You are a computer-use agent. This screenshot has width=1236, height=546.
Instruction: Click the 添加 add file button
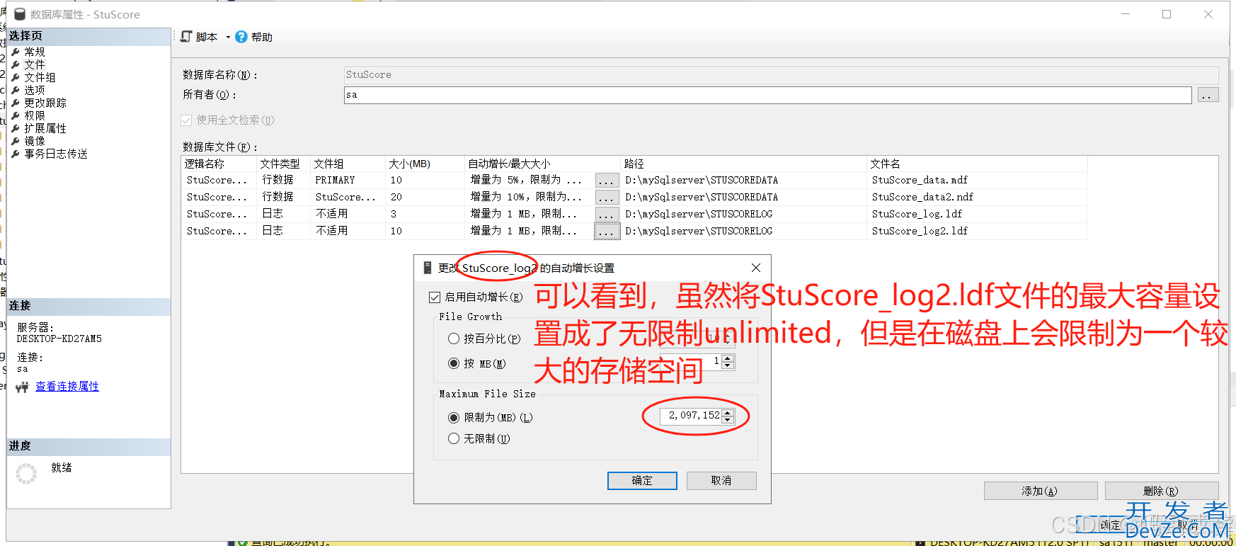click(1040, 491)
